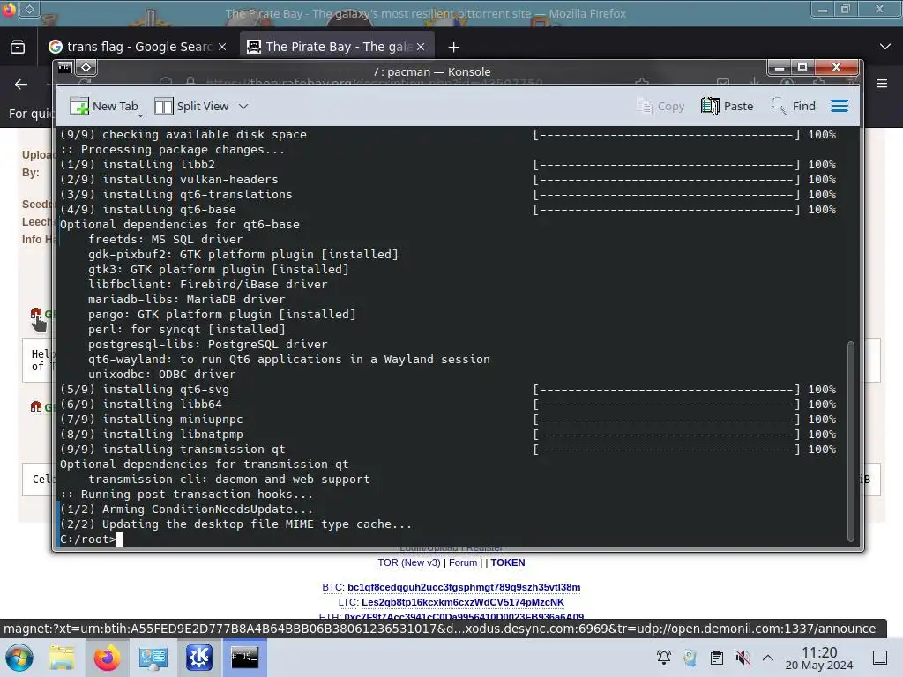Screen dimensions: 903x677
Task: Click the second system tray icon beside the bell
Action: (690, 658)
